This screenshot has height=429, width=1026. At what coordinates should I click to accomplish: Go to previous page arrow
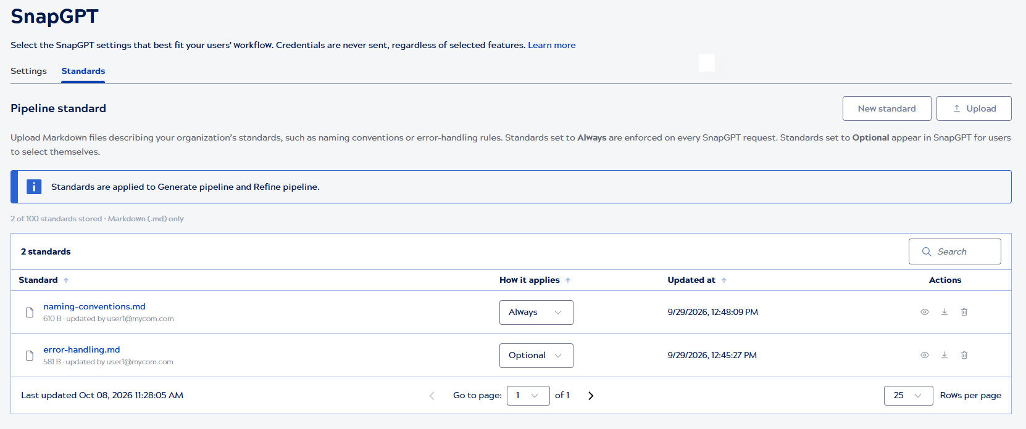coord(432,396)
